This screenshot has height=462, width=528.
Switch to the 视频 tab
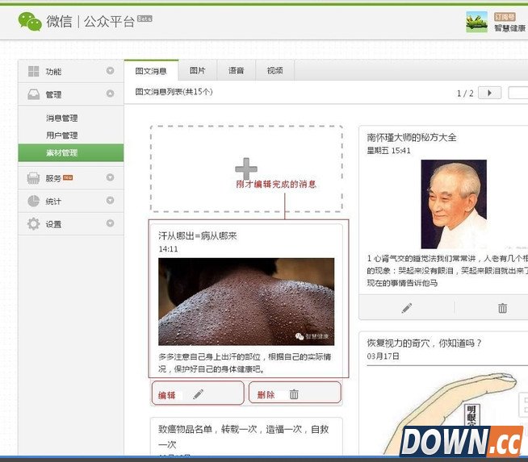click(x=275, y=71)
